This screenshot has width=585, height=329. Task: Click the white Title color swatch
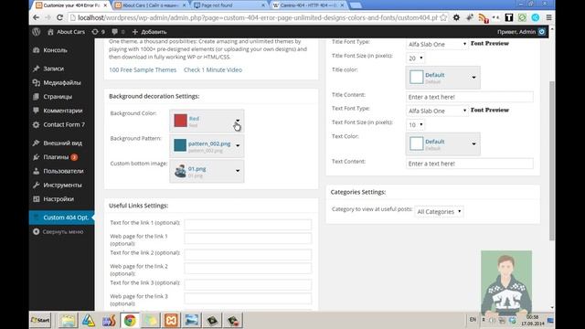417,77
